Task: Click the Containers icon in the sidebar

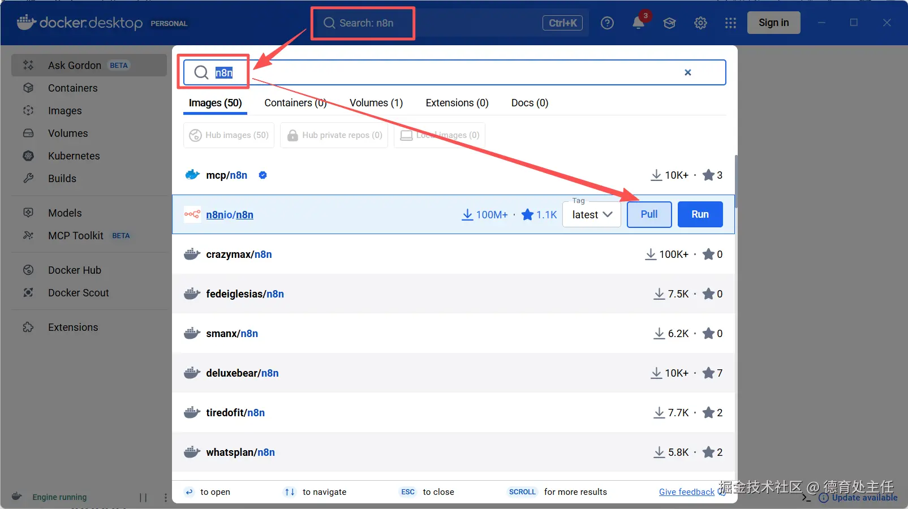Action: click(28, 88)
